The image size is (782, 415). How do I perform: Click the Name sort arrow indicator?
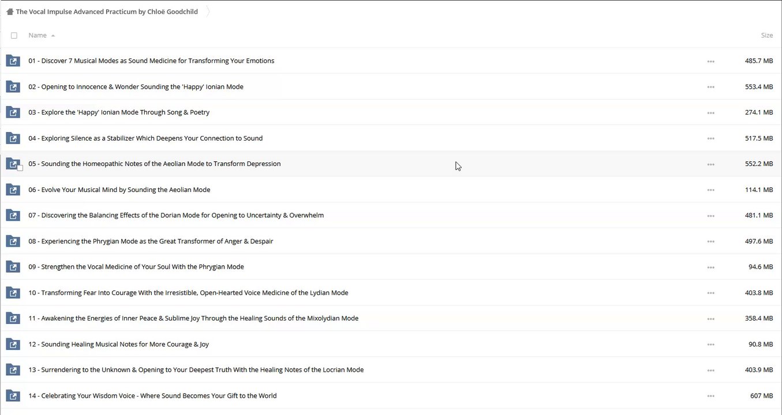point(53,36)
